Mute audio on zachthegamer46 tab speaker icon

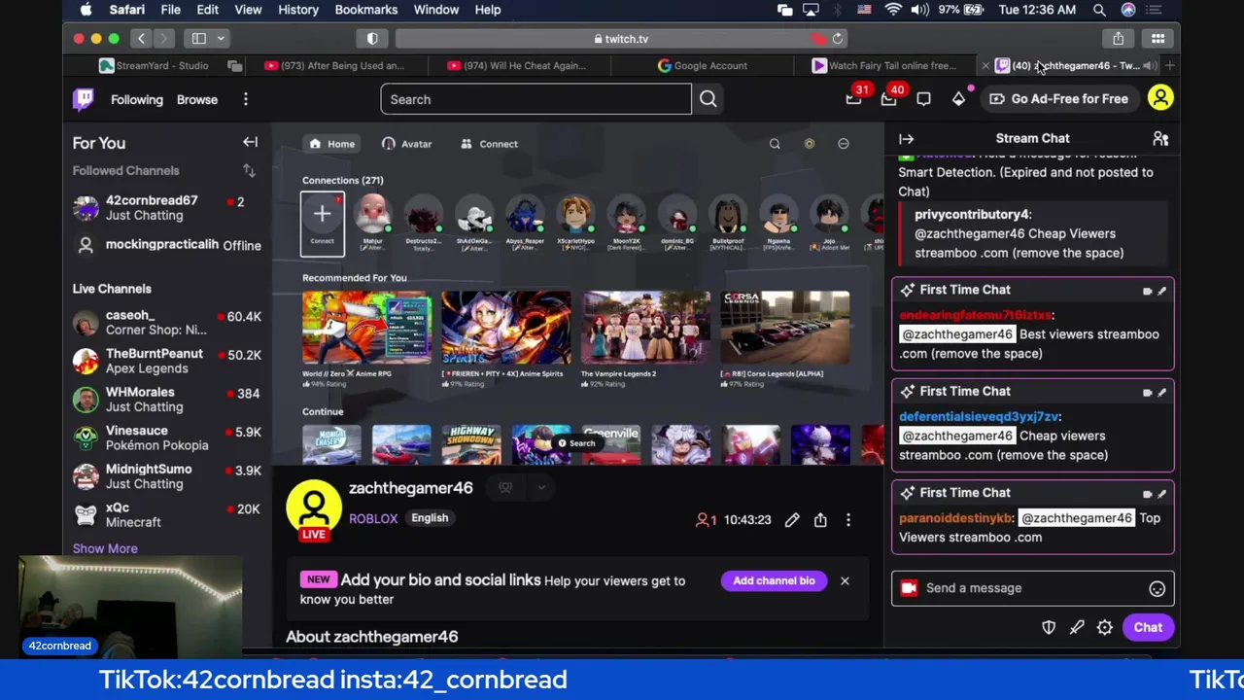(x=1149, y=66)
